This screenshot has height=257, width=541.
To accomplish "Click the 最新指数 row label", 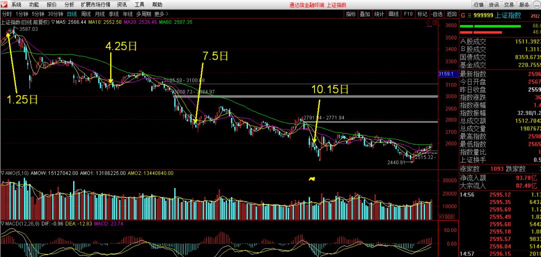I will (x=473, y=73).
